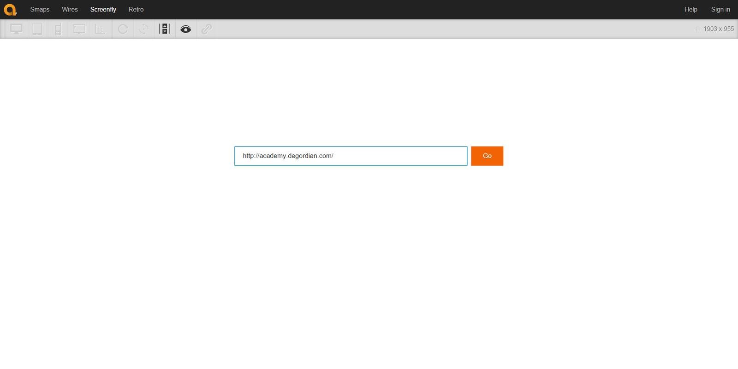
Task: Click the Sign in link
Action: click(720, 9)
